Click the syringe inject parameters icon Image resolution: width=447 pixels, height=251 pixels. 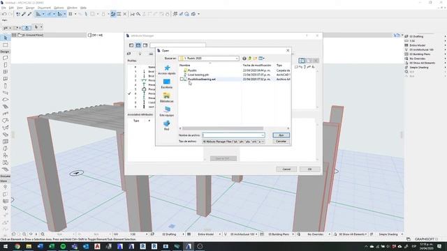pos(29,14)
